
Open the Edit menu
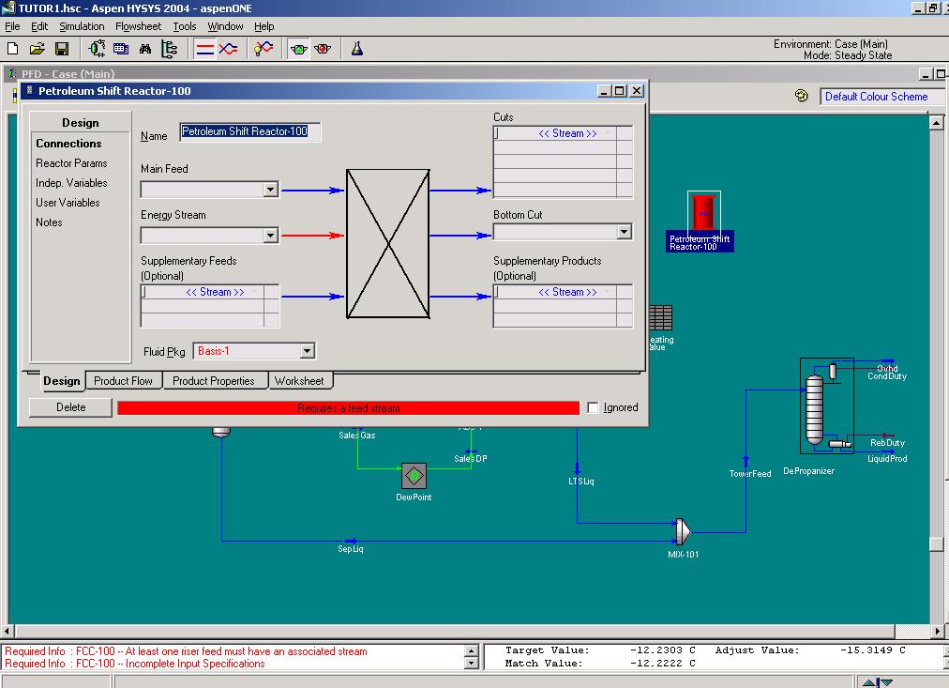[x=39, y=26]
